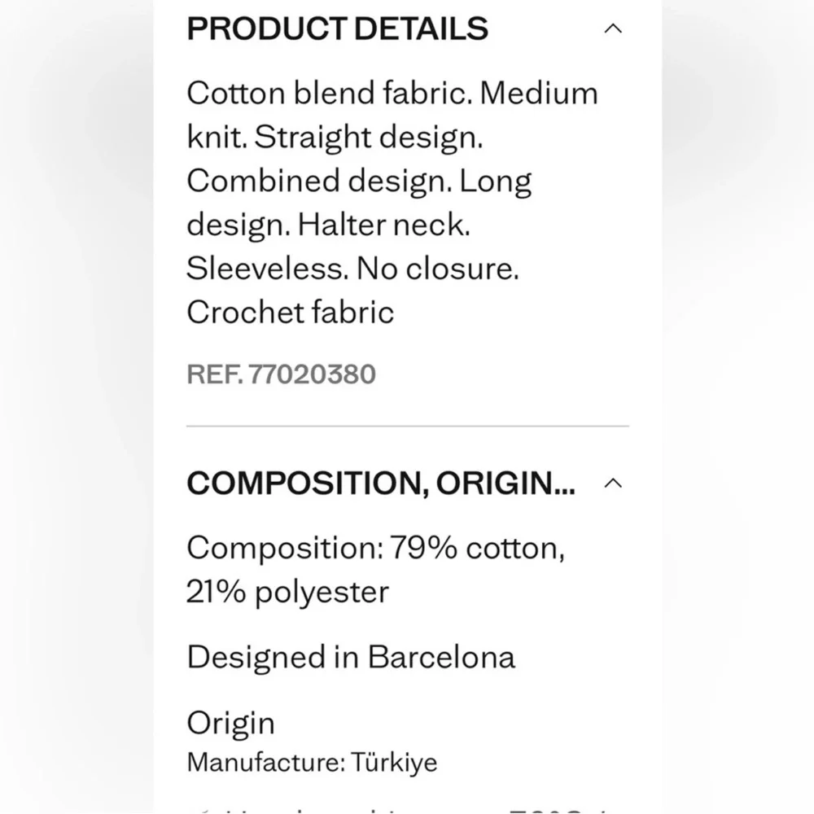
Task: Click the 'Cotton blend fabric. Medium' text line
Action: point(392,94)
